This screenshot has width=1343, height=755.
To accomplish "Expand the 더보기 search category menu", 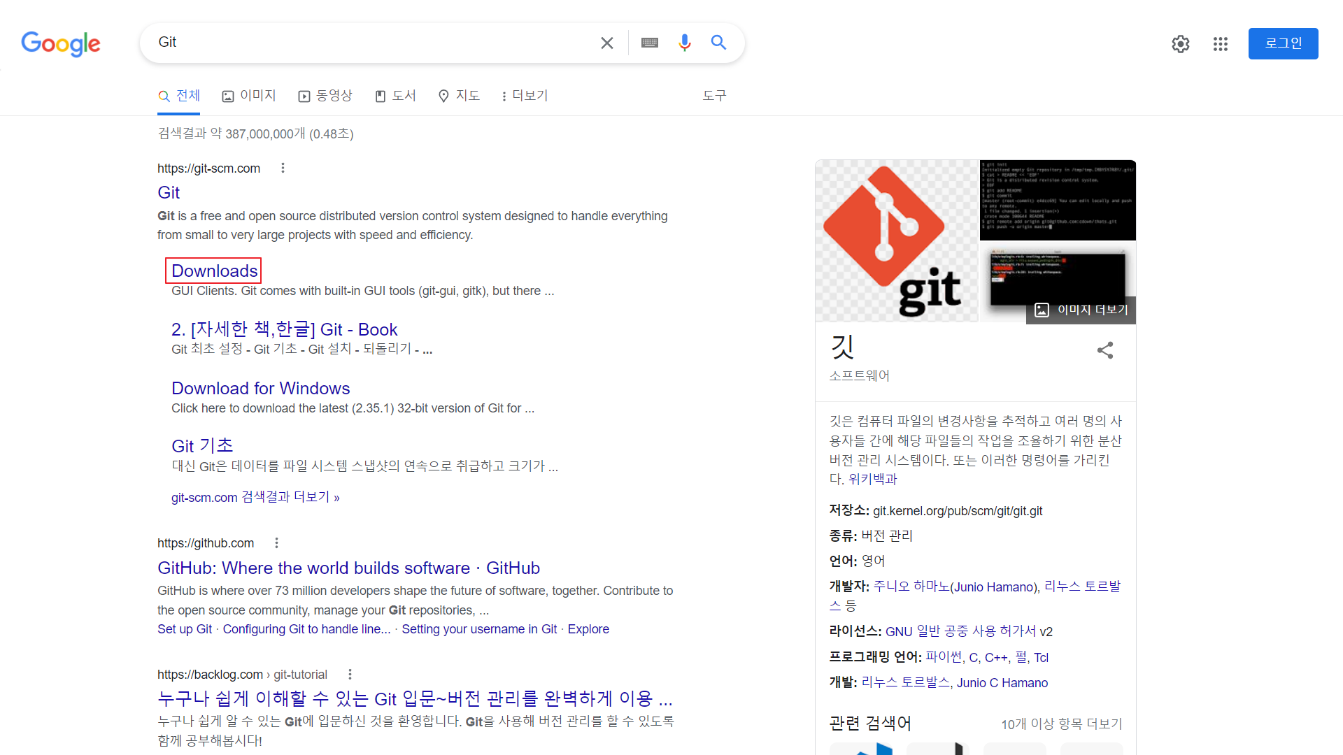I will click(x=525, y=96).
